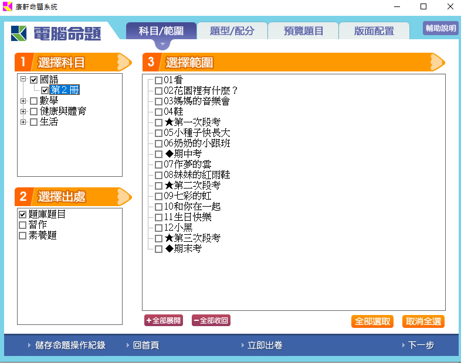Viewport: 461px width, 363px height.
Task: Open the 預覽題目 tab
Action: 303,31
